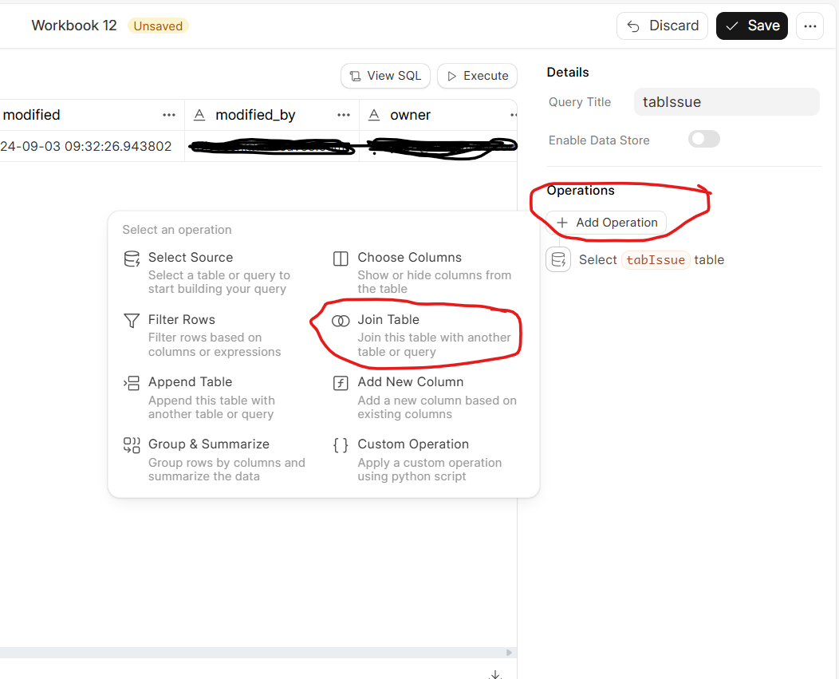This screenshot has width=839, height=679.
Task: Save the workbook
Action: coord(752,26)
